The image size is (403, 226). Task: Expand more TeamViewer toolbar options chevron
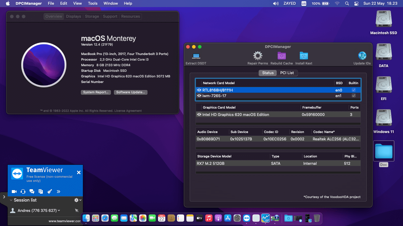(x=58, y=192)
